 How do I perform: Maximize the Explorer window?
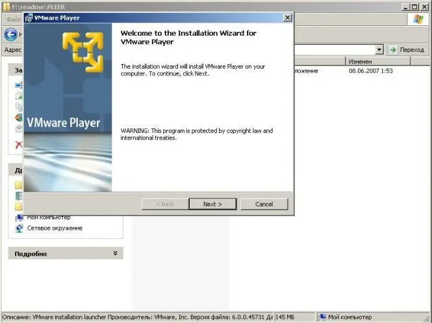pos(414,6)
